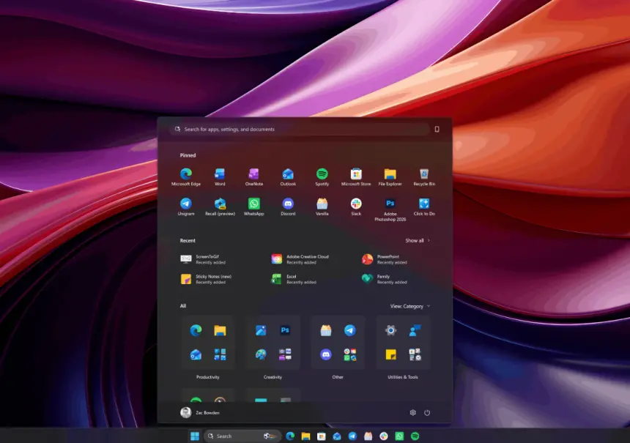This screenshot has height=443, width=630.
Task: Expand more apps grid in Creativity
Action: pyautogui.click(x=285, y=354)
